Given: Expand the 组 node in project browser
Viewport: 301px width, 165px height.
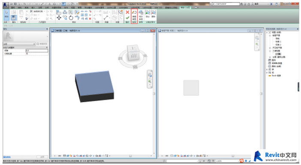Looking at the screenshot, I should click(x=267, y=73).
